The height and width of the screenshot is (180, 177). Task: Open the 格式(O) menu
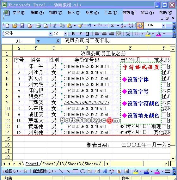click(92, 13)
